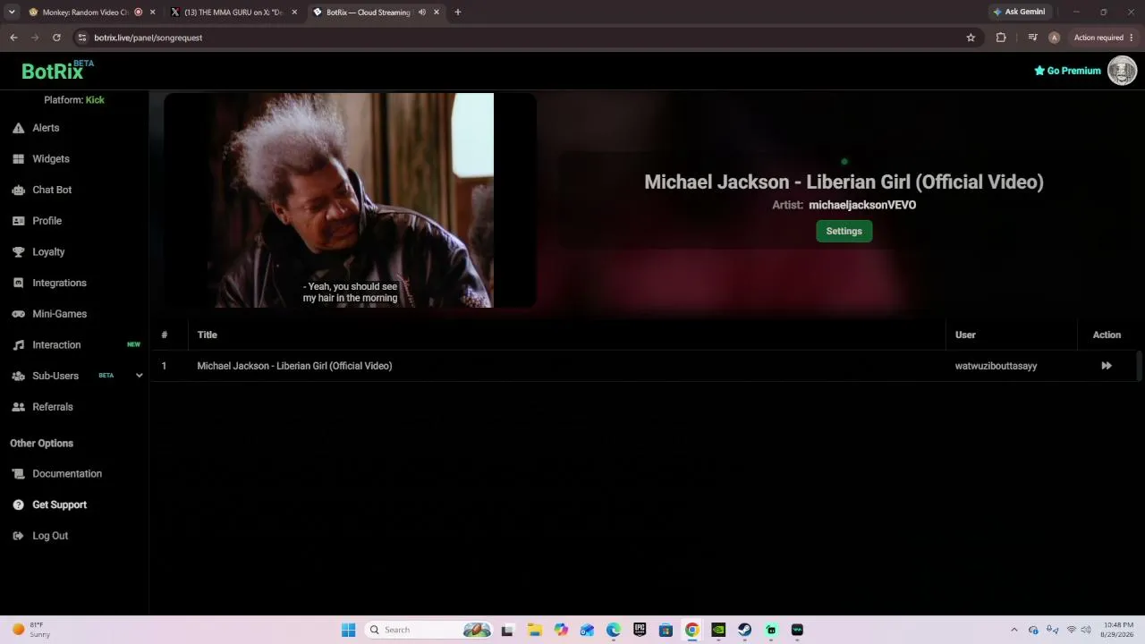The height and width of the screenshot is (644, 1145).
Task: Expand the Sub-Users submenu
Action: point(139,376)
